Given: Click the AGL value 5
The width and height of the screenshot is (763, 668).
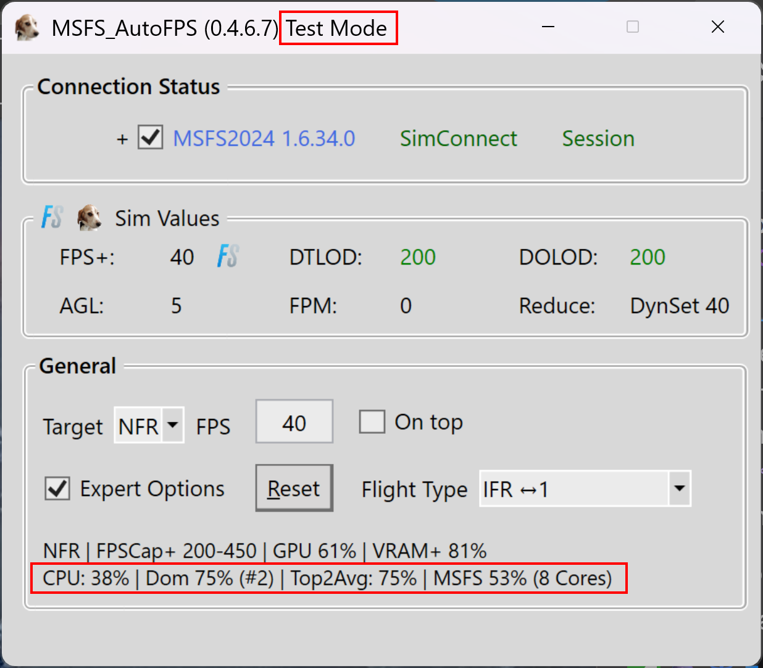Looking at the screenshot, I should point(177,306).
